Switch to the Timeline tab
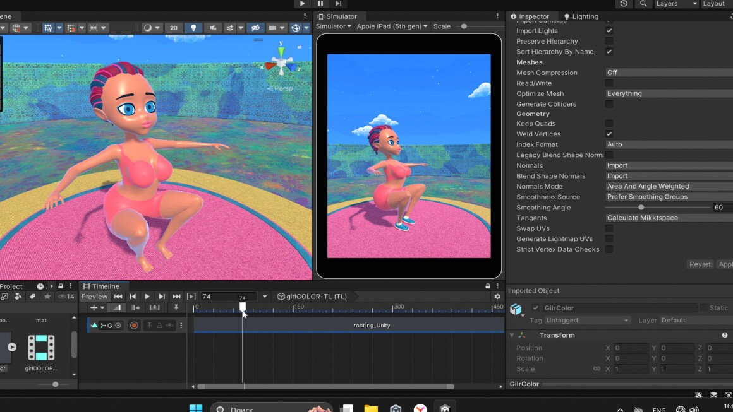 pyautogui.click(x=101, y=286)
